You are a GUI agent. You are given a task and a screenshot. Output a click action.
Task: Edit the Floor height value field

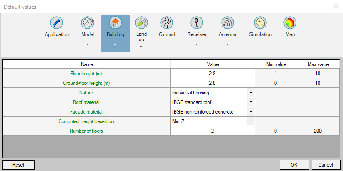[212, 74]
